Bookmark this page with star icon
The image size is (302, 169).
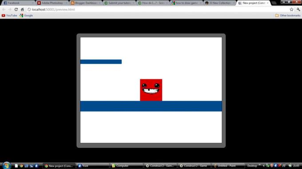292,9
